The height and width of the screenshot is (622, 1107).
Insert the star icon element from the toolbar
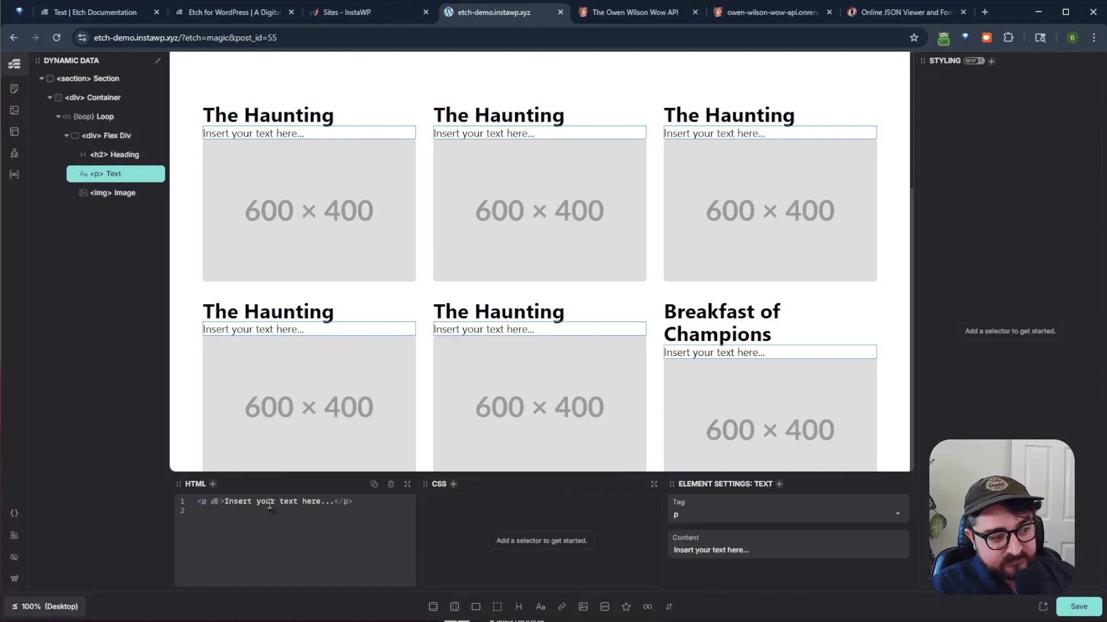coord(626,606)
